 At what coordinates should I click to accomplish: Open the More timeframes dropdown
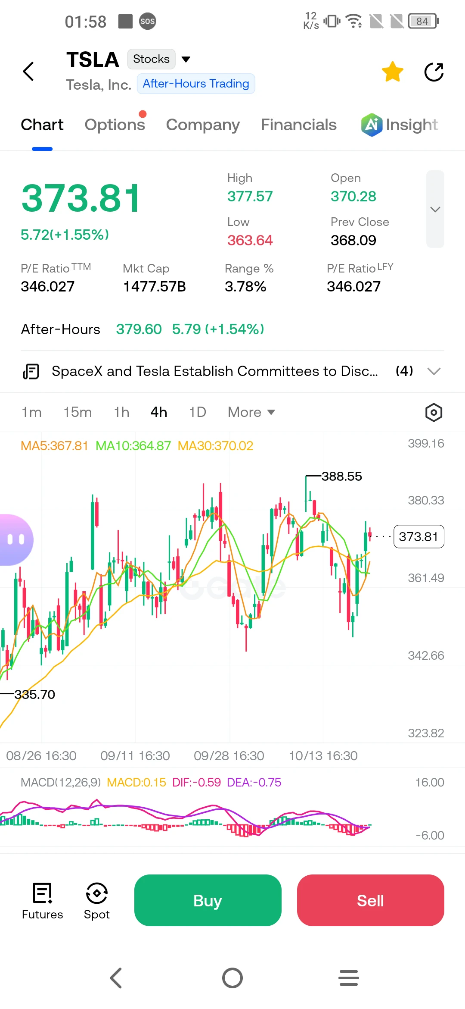[x=251, y=412]
